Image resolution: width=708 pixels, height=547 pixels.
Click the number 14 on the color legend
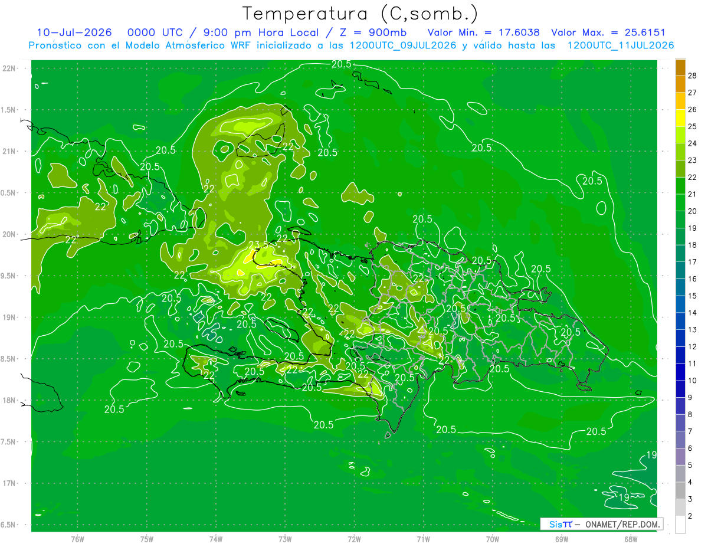click(x=693, y=313)
